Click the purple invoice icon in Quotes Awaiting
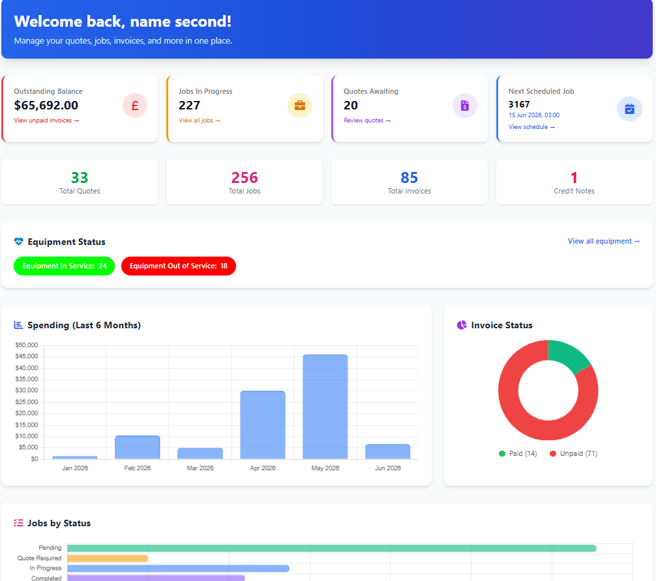The width and height of the screenshot is (656, 581). click(x=465, y=106)
